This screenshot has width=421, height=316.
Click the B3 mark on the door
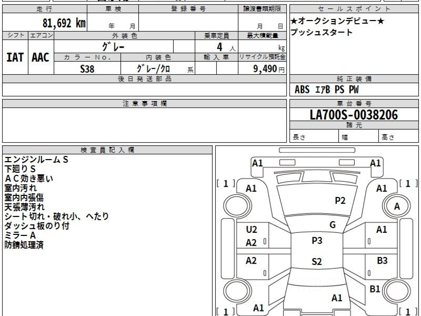click(x=382, y=261)
